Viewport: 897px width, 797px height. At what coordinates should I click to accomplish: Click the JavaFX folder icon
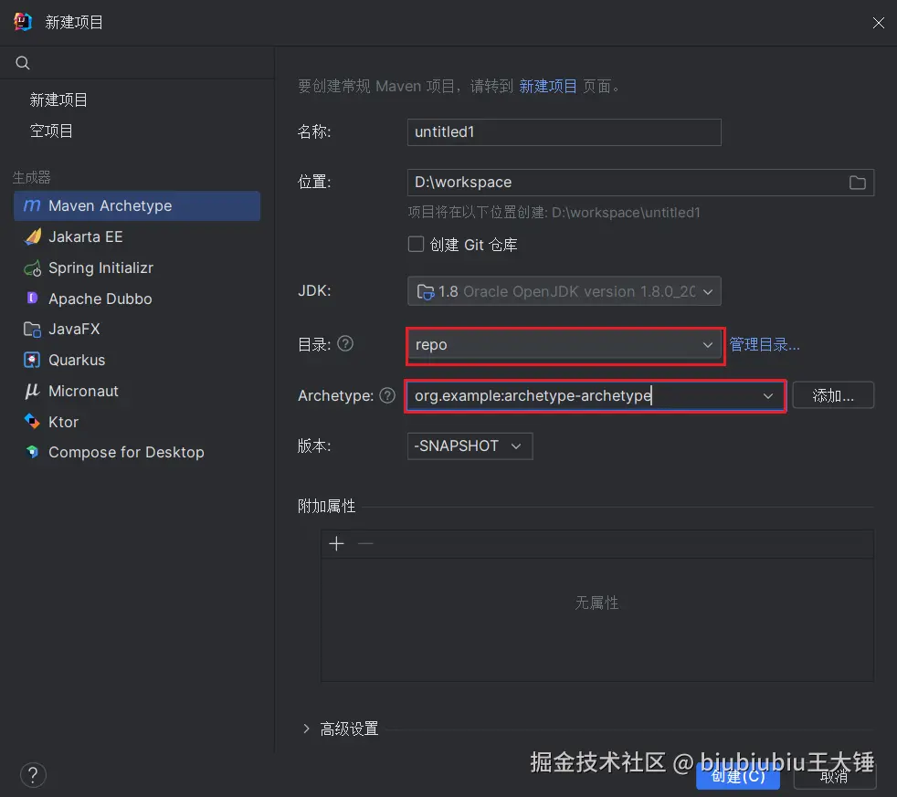click(x=32, y=330)
